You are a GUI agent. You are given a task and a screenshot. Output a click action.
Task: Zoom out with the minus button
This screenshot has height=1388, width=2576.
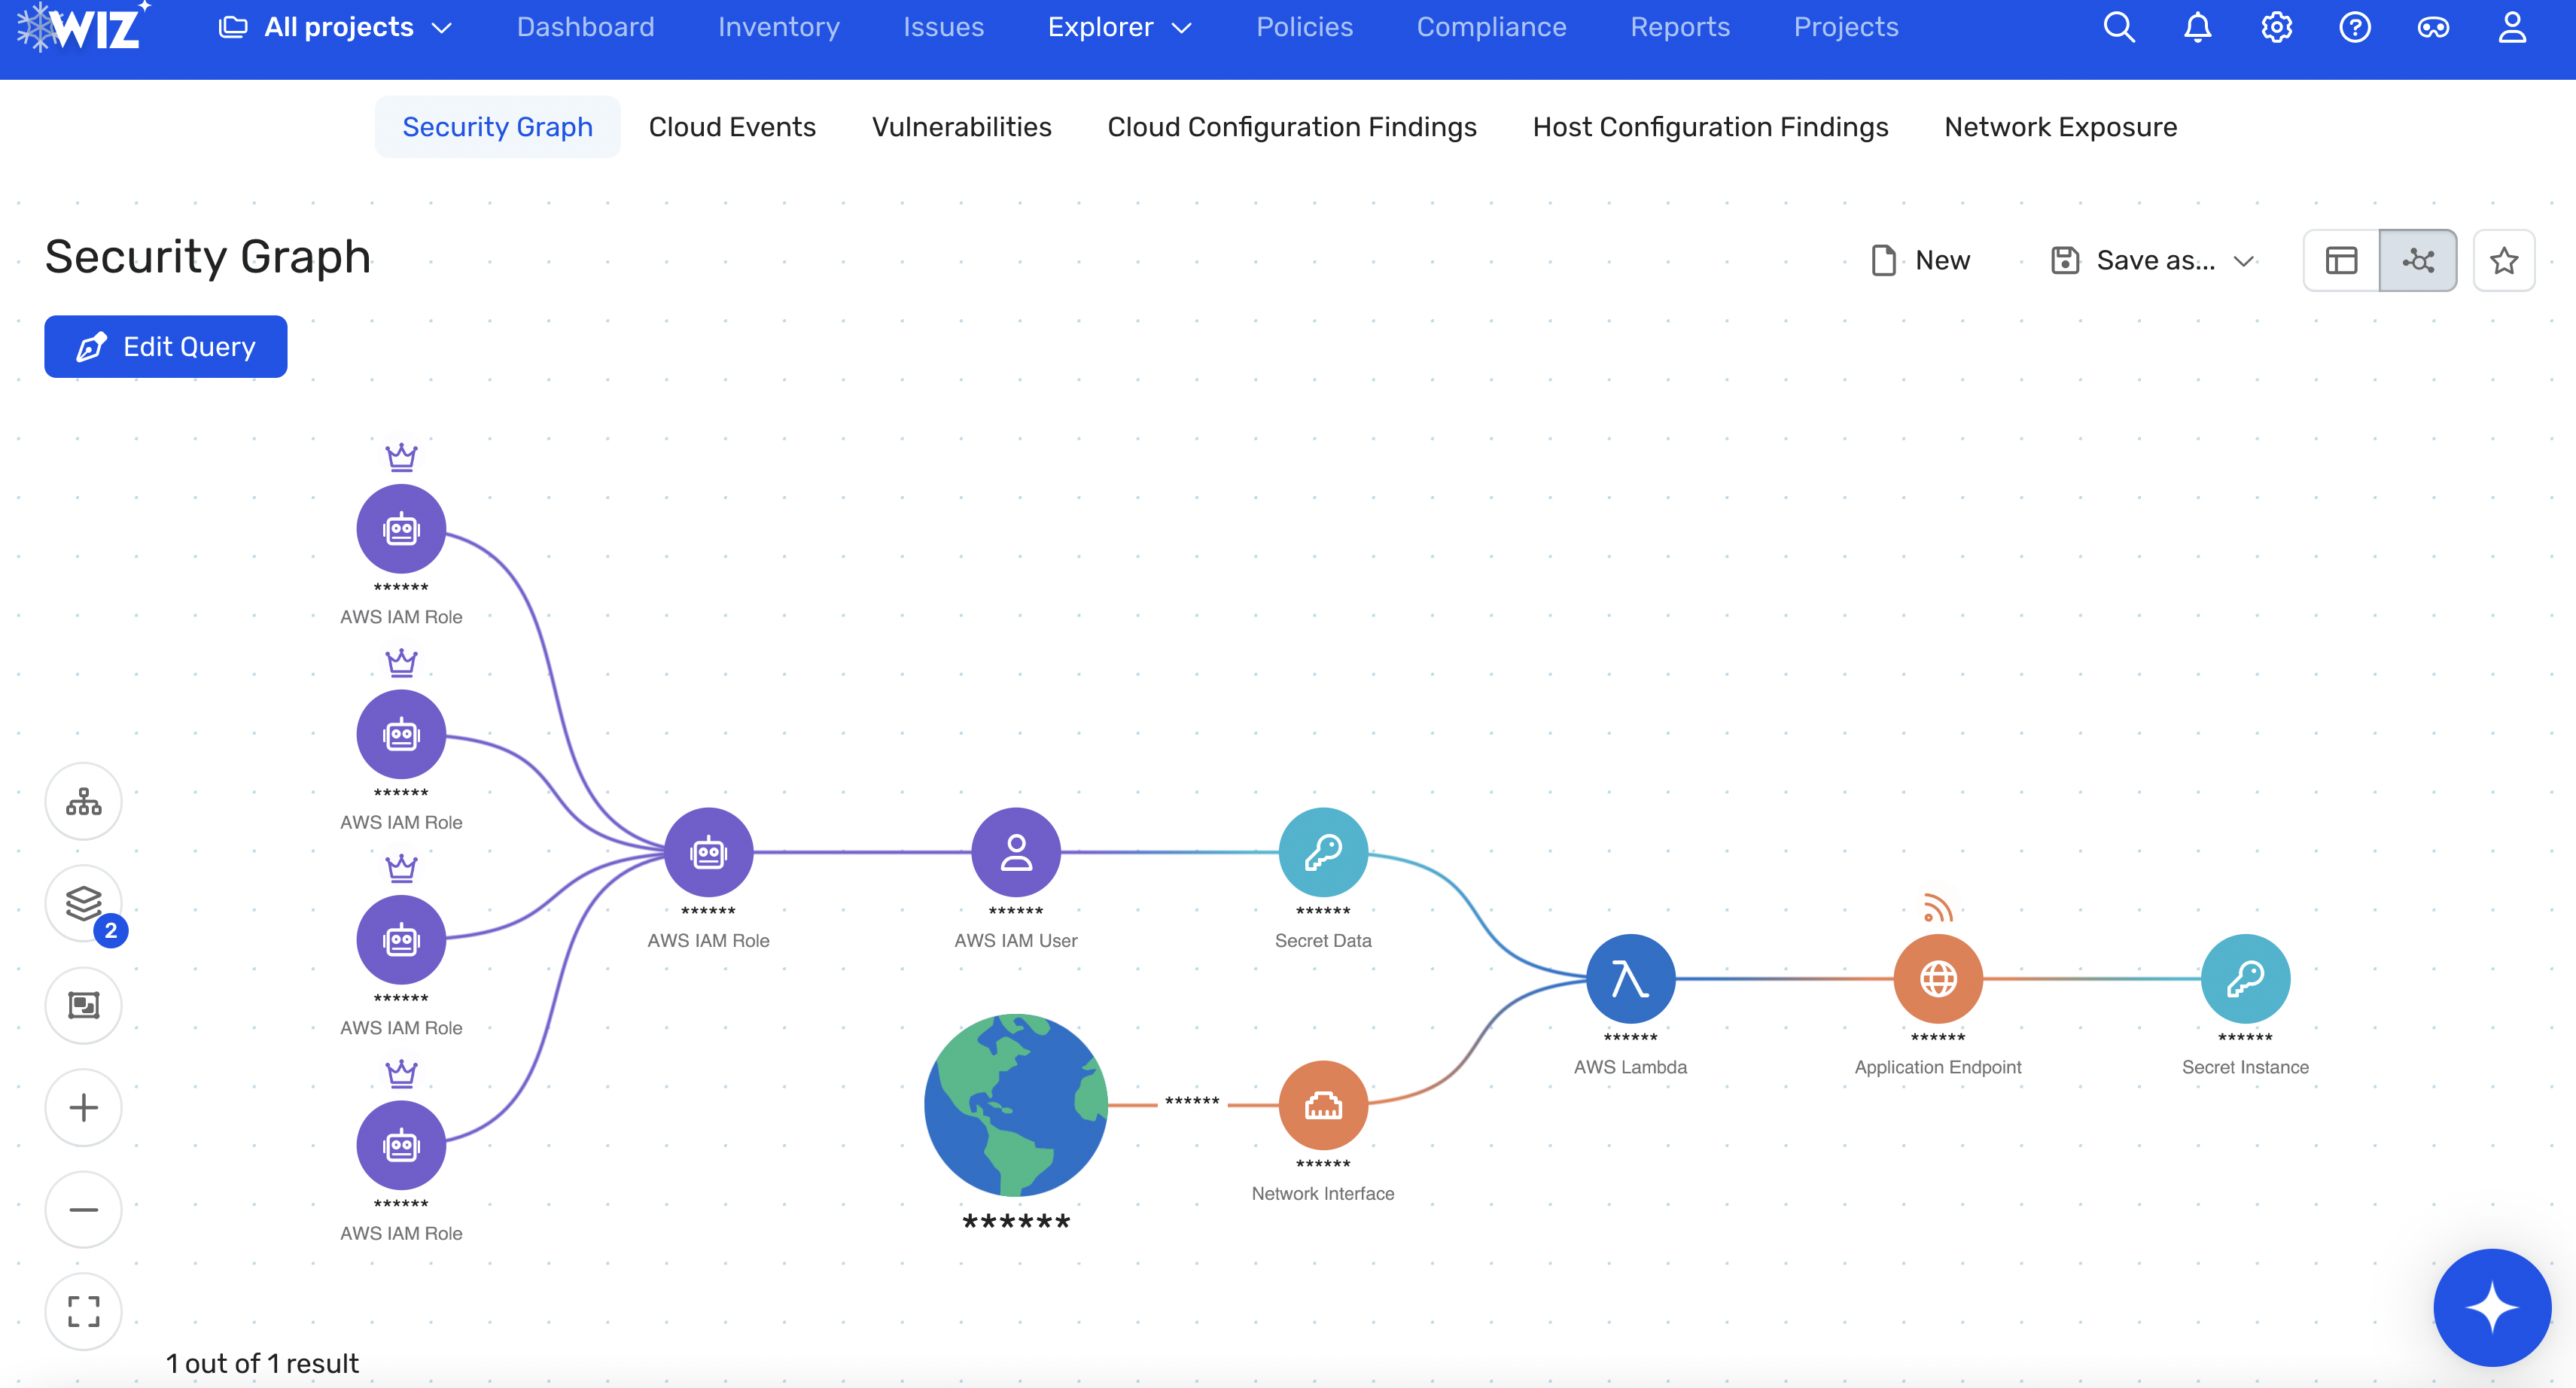84,1209
